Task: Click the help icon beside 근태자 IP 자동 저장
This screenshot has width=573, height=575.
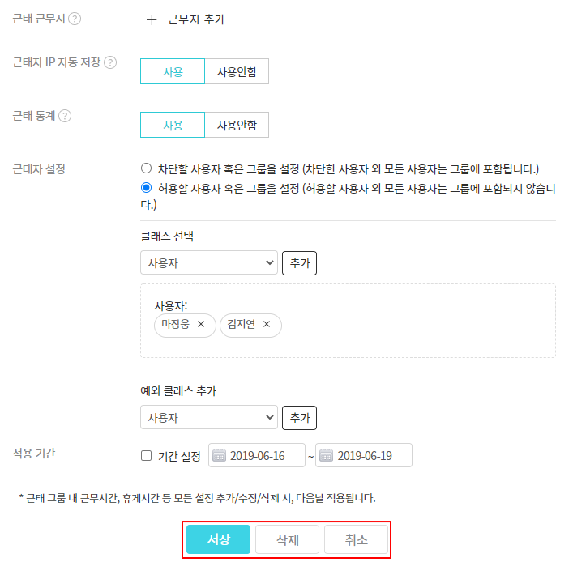Action: [110, 62]
